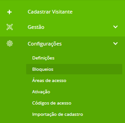Select the Gestão menu label

36,27
